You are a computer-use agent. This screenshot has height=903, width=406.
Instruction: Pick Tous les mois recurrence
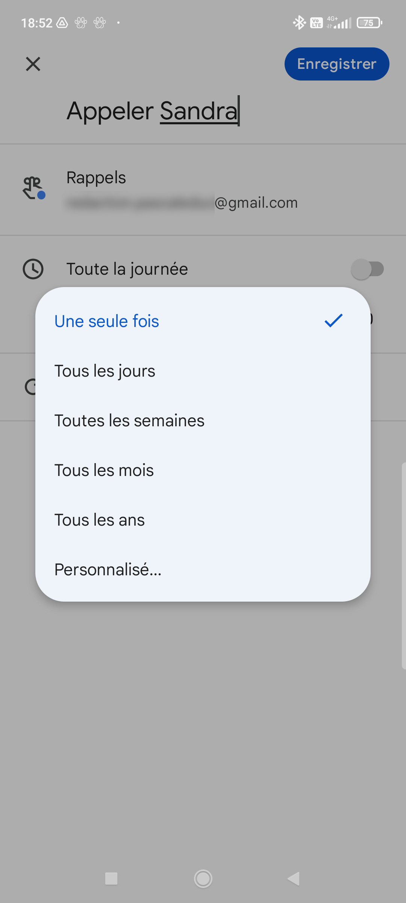click(104, 470)
